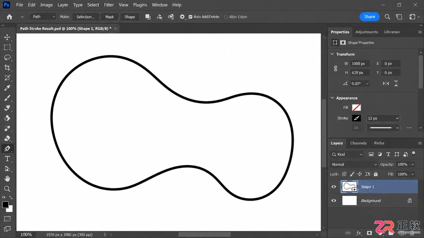Switch to the Channels tab

(x=358, y=143)
